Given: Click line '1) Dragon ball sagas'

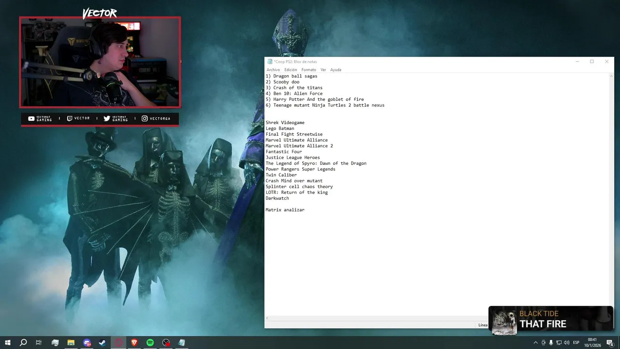Looking at the screenshot, I should coord(292,76).
